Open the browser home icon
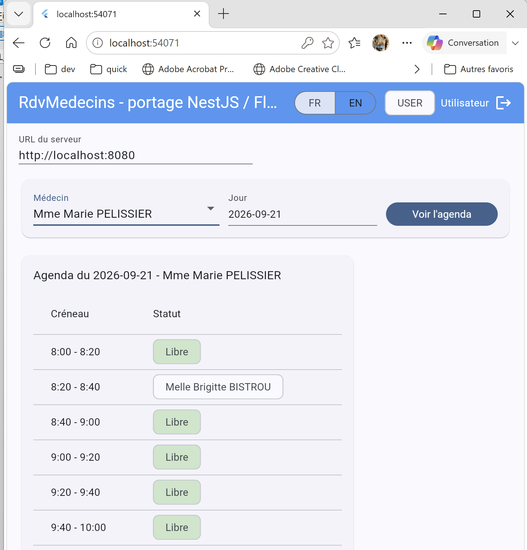527x550 pixels. click(71, 43)
